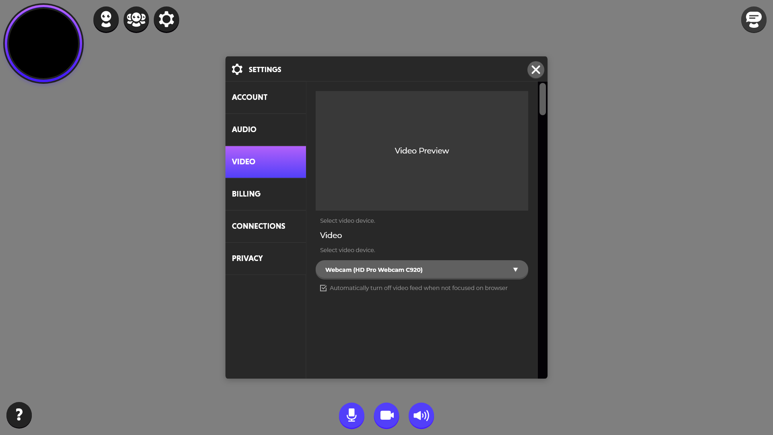The height and width of the screenshot is (435, 773).
Task: Switch to the Account settings tab
Action: [266, 97]
